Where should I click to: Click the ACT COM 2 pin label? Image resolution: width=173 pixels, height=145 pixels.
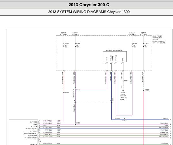pyautogui.click(x=34, y=131)
